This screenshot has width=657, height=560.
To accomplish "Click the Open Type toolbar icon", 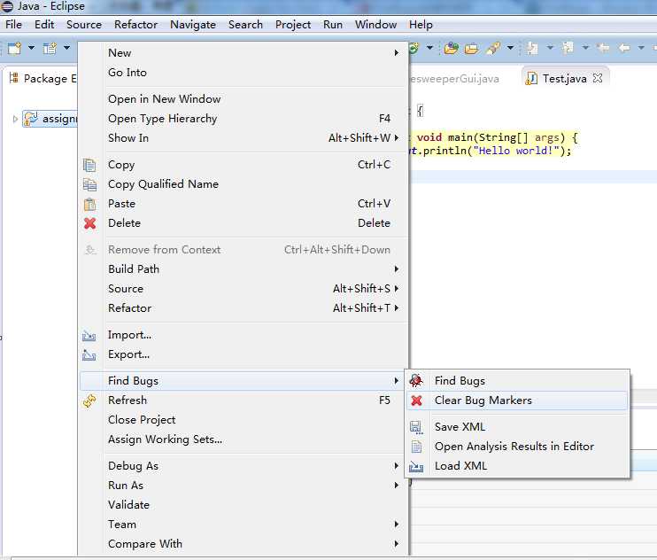I will pyautogui.click(x=452, y=48).
